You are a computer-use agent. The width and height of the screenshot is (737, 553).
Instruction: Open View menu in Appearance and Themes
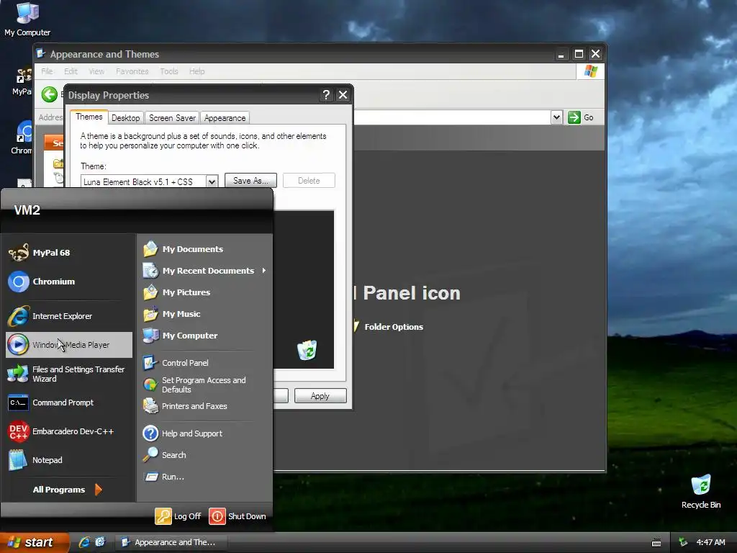(96, 71)
